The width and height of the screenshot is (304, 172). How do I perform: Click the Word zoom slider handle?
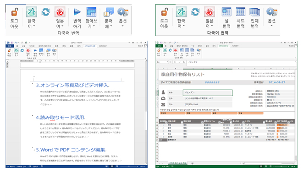pyautogui.click(x=129, y=167)
